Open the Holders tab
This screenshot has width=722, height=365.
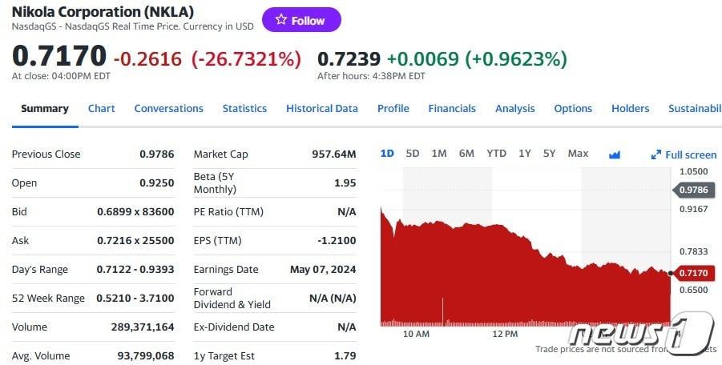(x=630, y=109)
